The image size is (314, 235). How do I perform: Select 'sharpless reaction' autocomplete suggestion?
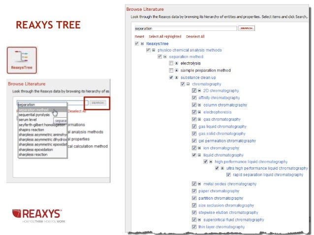(42, 155)
